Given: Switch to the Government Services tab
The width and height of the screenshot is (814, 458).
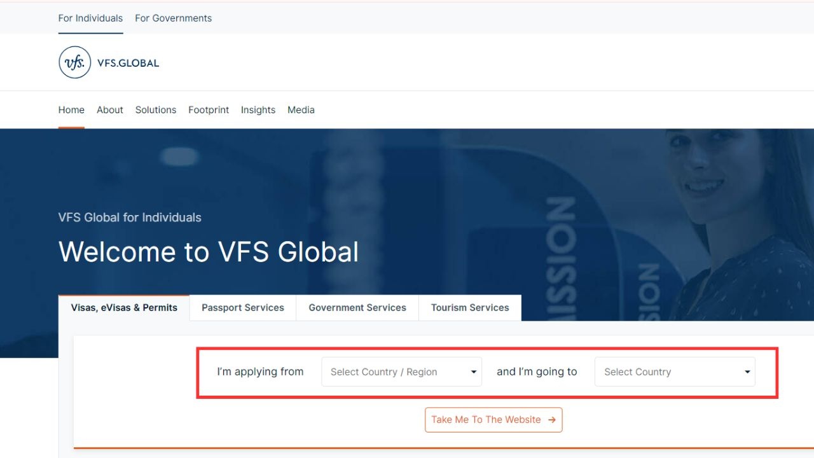Looking at the screenshot, I should (357, 308).
